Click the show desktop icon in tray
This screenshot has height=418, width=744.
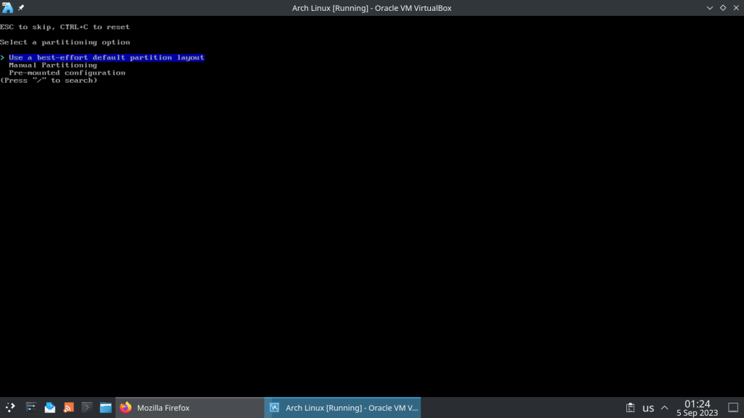733,408
